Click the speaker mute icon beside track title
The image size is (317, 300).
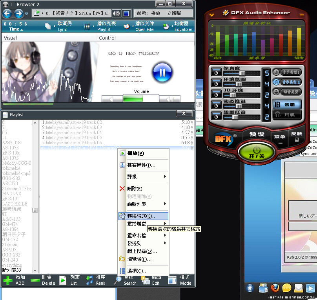coord(116,13)
